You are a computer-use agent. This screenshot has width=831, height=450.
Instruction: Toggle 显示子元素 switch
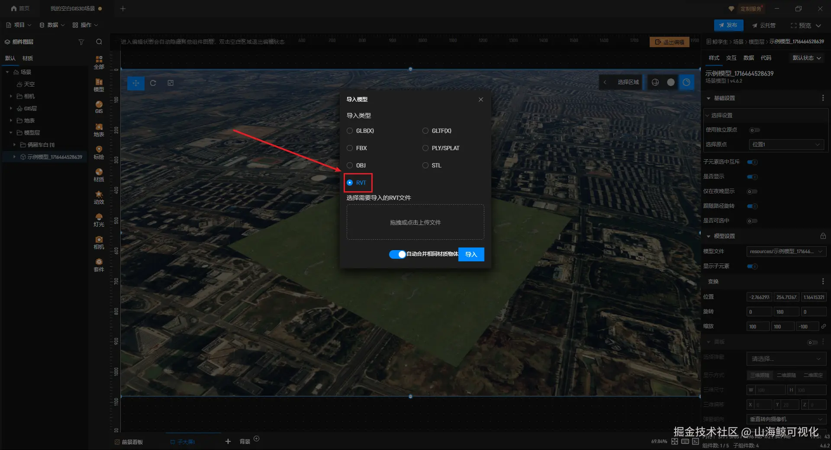click(x=752, y=267)
